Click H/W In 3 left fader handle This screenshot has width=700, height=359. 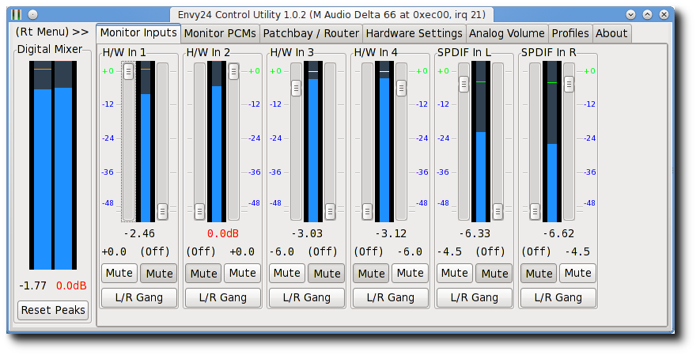click(x=296, y=88)
